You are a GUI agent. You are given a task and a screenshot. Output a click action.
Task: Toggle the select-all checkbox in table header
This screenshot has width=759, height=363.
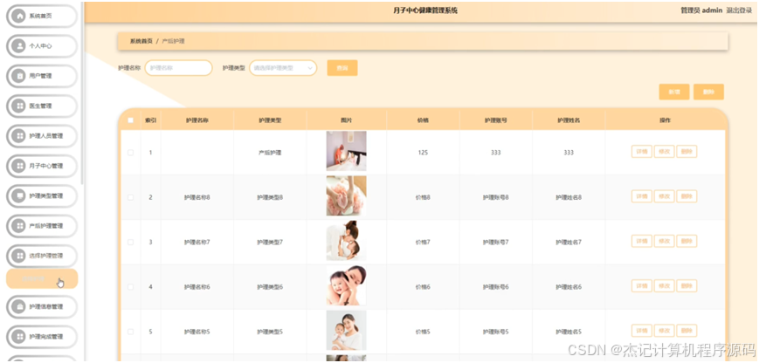(130, 120)
